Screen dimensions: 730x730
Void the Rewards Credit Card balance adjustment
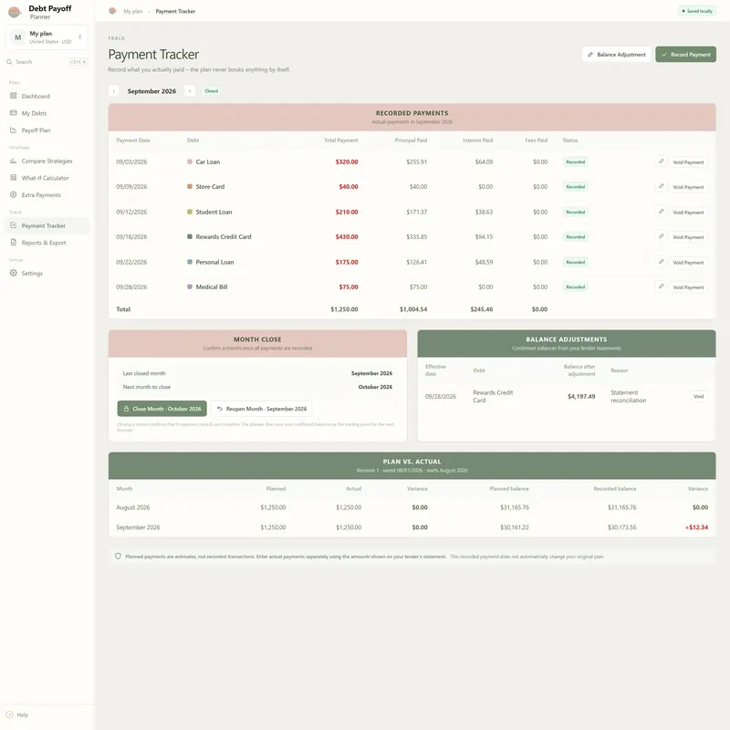698,396
